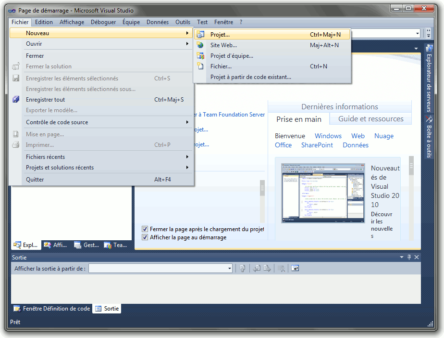The image size is (444, 338).
Task: Open the Fichier menu
Action: pos(20,22)
